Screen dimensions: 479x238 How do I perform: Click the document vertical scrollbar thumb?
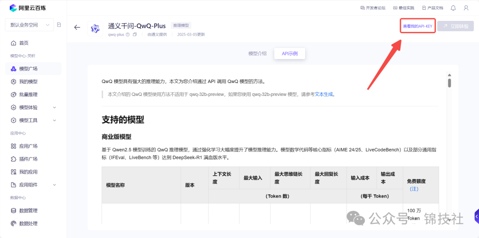click(449, 83)
